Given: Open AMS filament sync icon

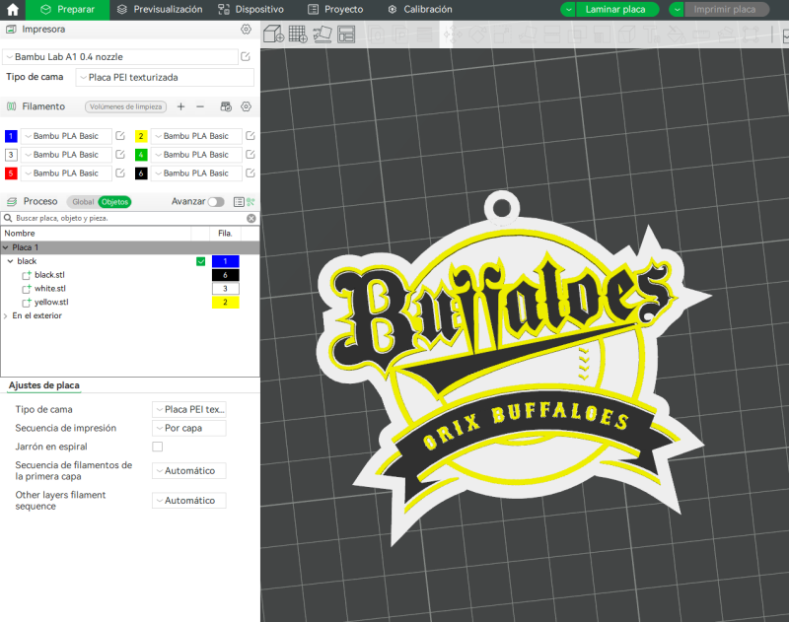Looking at the screenshot, I should tap(226, 106).
